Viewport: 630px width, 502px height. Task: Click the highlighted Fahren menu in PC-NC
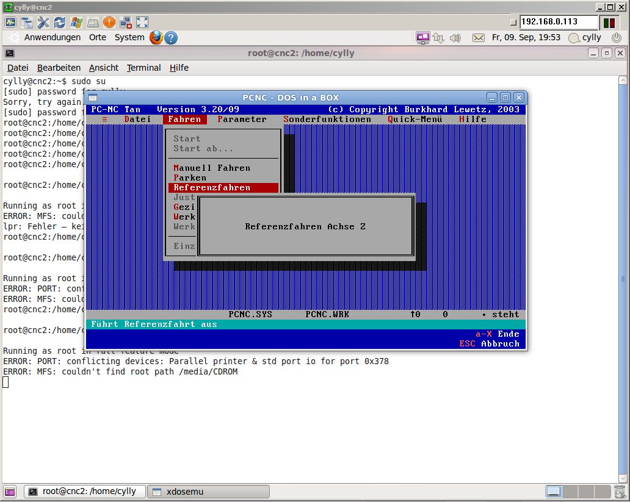pyautogui.click(x=184, y=120)
